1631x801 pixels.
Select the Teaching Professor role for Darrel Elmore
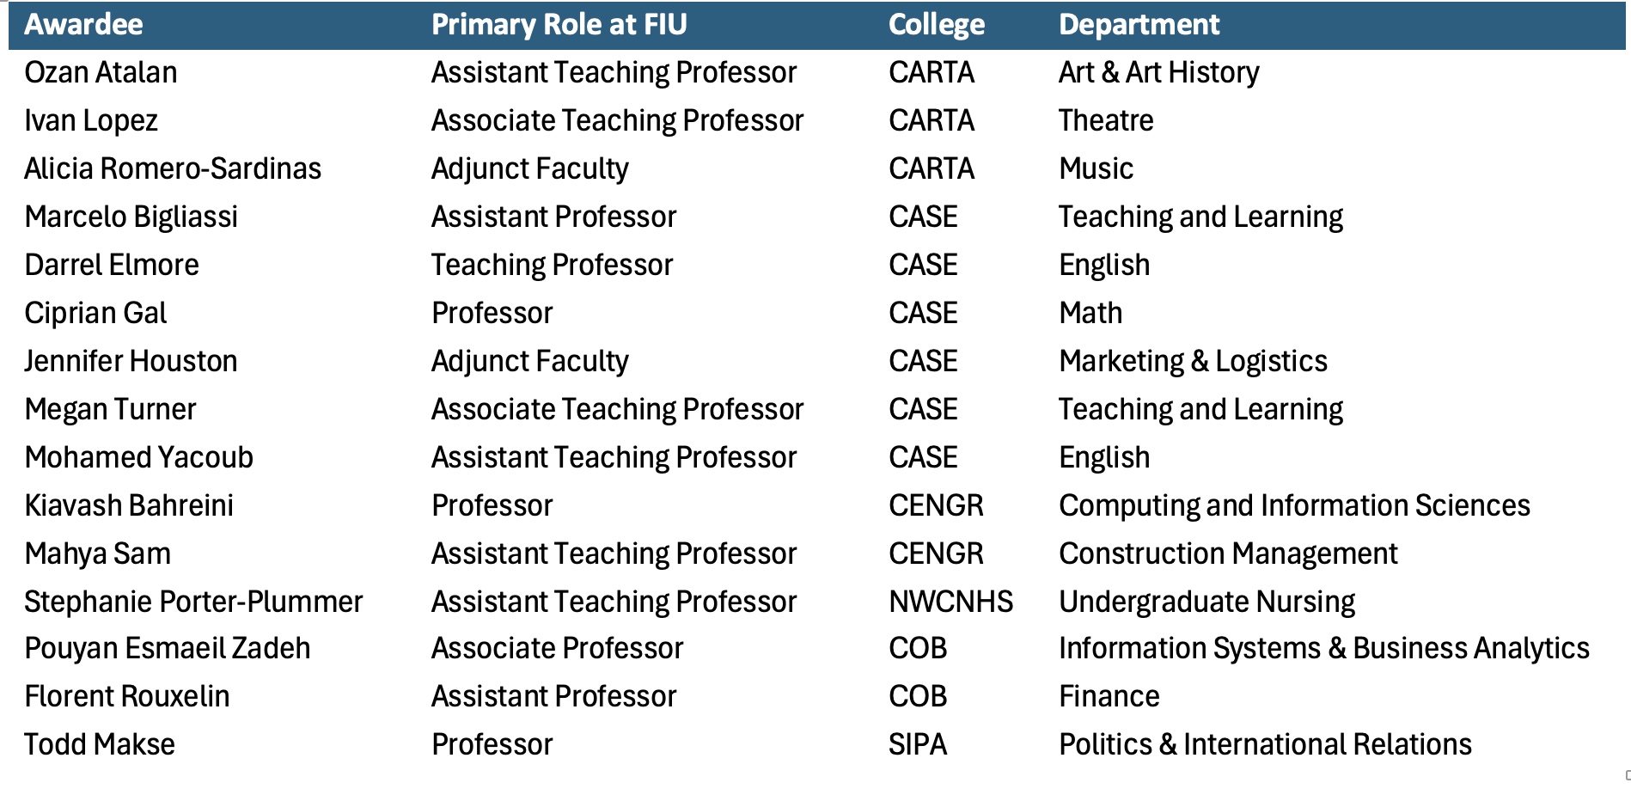552,266
